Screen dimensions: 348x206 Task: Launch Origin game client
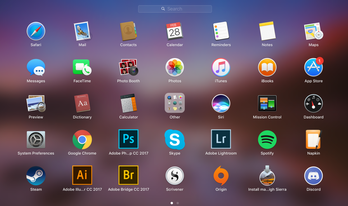point(221,176)
